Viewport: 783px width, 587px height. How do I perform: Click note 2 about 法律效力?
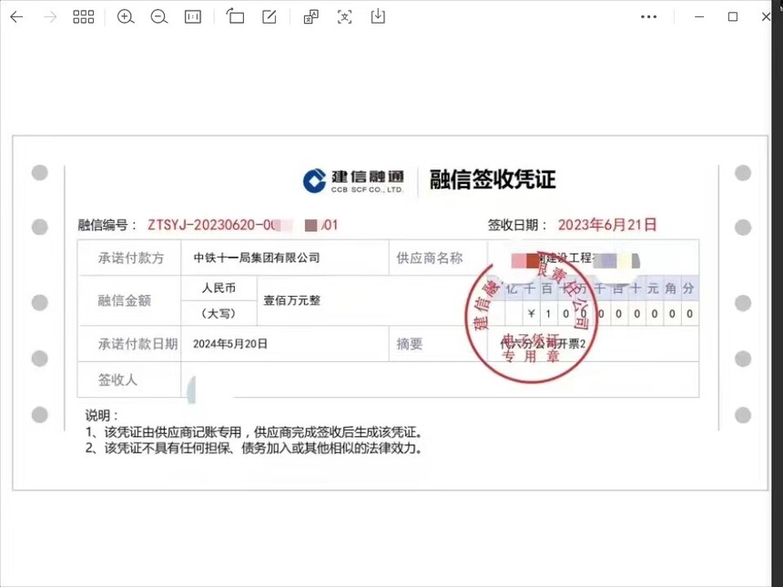pos(254,449)
